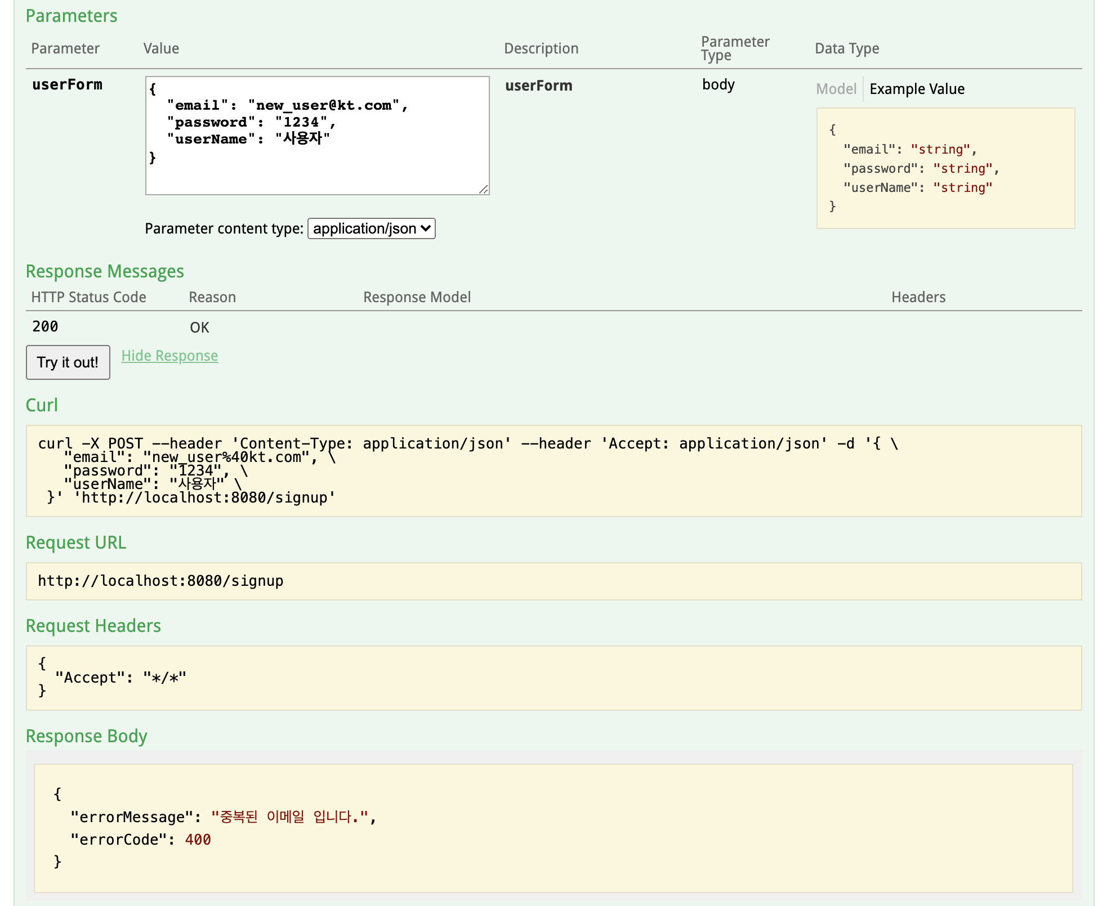Select the Example Value tab

coord(916,89)
